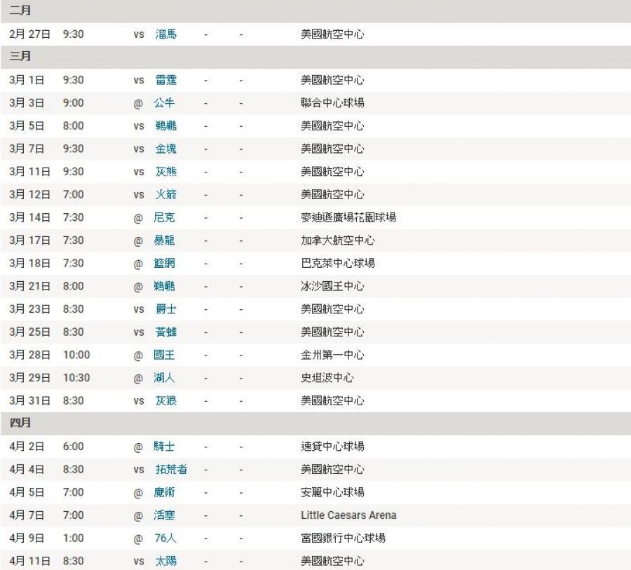
Task: Open the 鵜鶘 link on 3月 21日
Action: click(164, 287)
